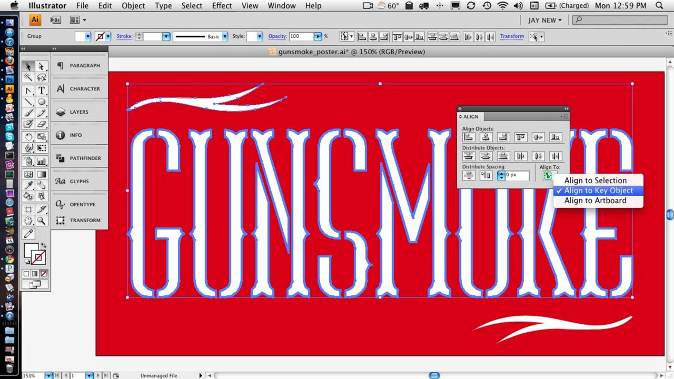This screenshot has height=379, width=674.
Task: Click Vertical Distribute Top in Align panel
Action: tap(468, 156)
